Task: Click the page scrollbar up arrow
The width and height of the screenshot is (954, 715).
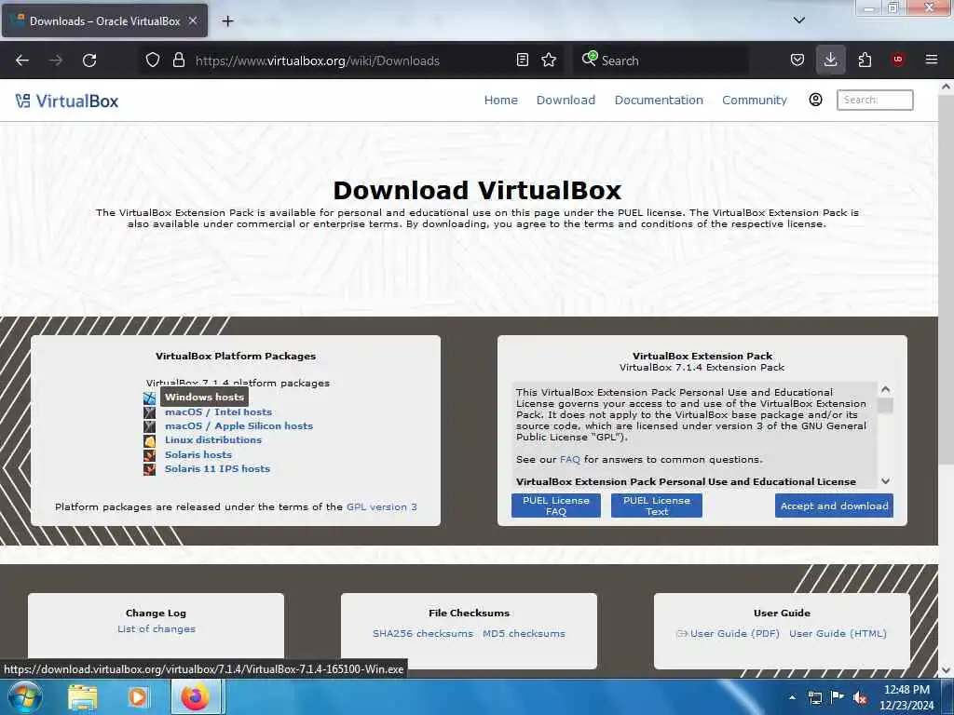Action: click(946, 87)
